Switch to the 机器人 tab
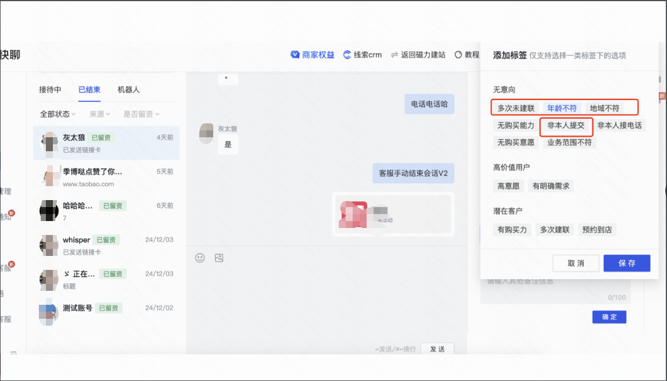Image resolution: width=667 pixels, height=381 pixels. pyautogui.click(x=129, y=90)
